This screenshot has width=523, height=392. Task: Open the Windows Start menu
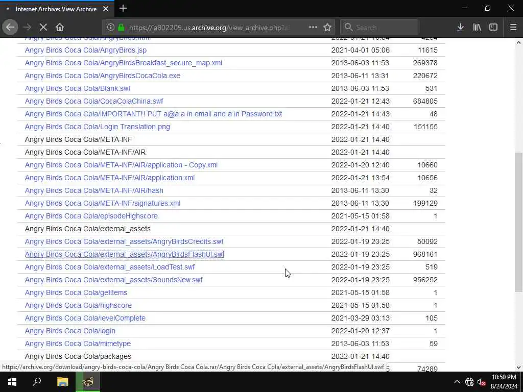click(12, 382)
